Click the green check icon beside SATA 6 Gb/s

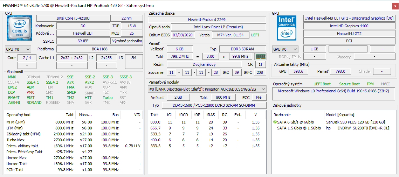pos(275,122)
